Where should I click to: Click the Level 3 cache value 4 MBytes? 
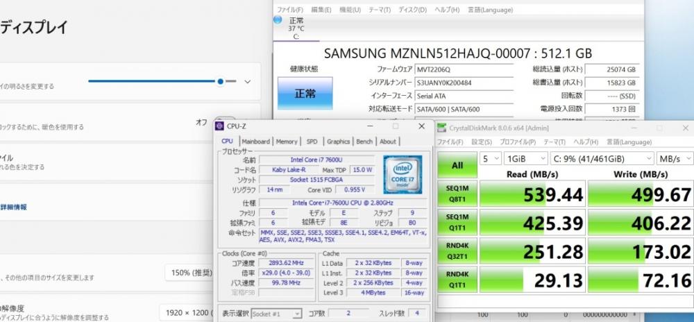373,293
